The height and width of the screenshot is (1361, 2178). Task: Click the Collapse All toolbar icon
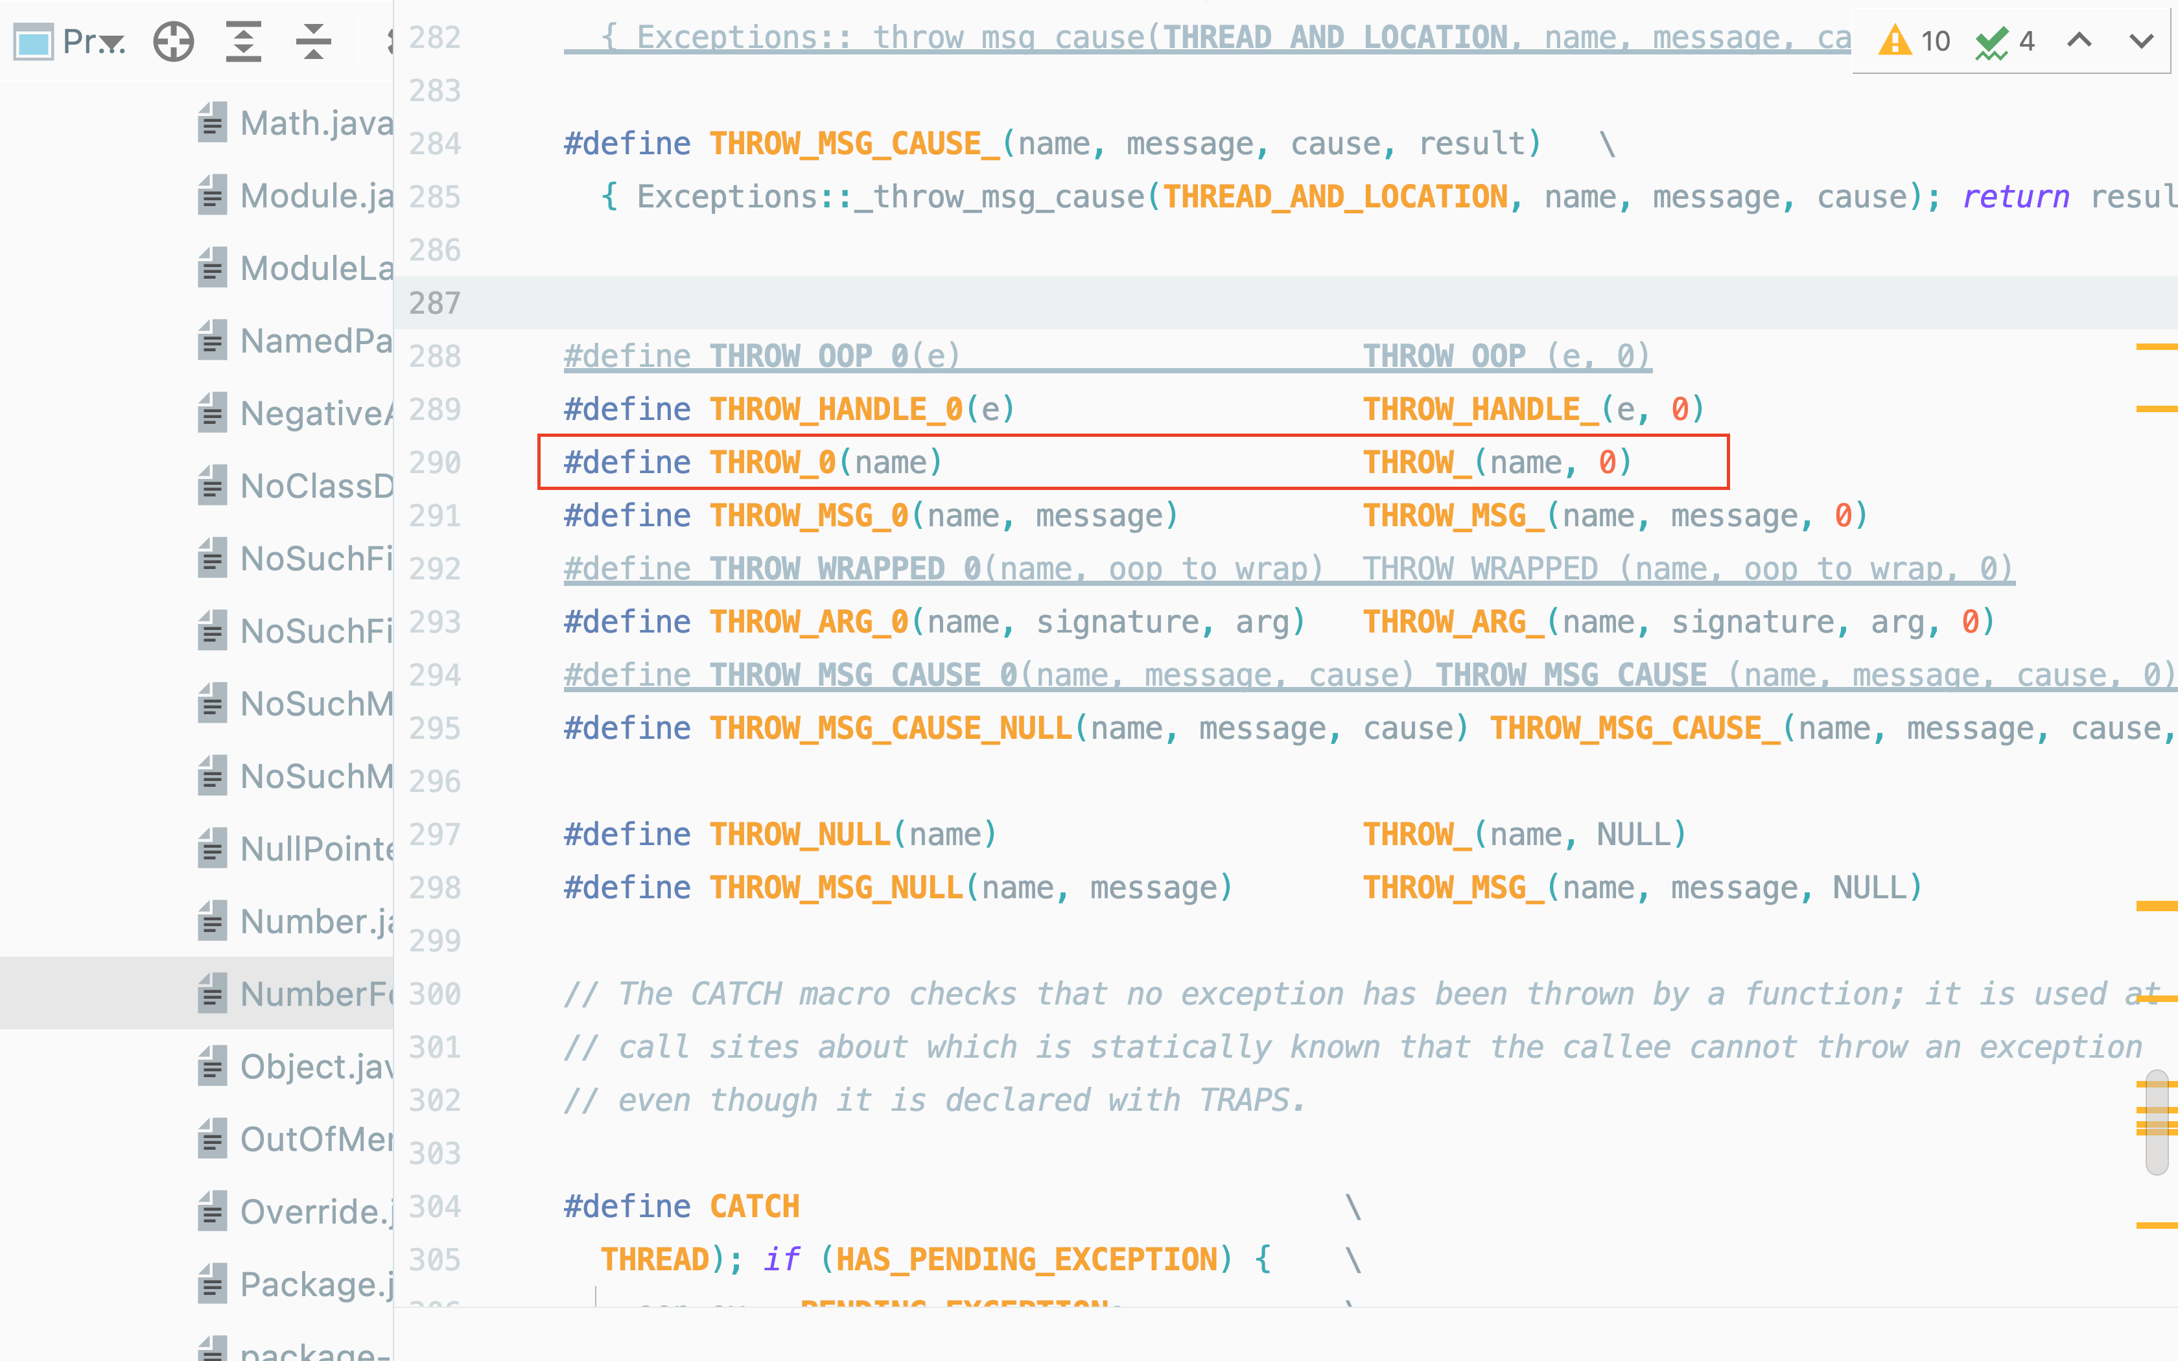(x=313, y=41)
